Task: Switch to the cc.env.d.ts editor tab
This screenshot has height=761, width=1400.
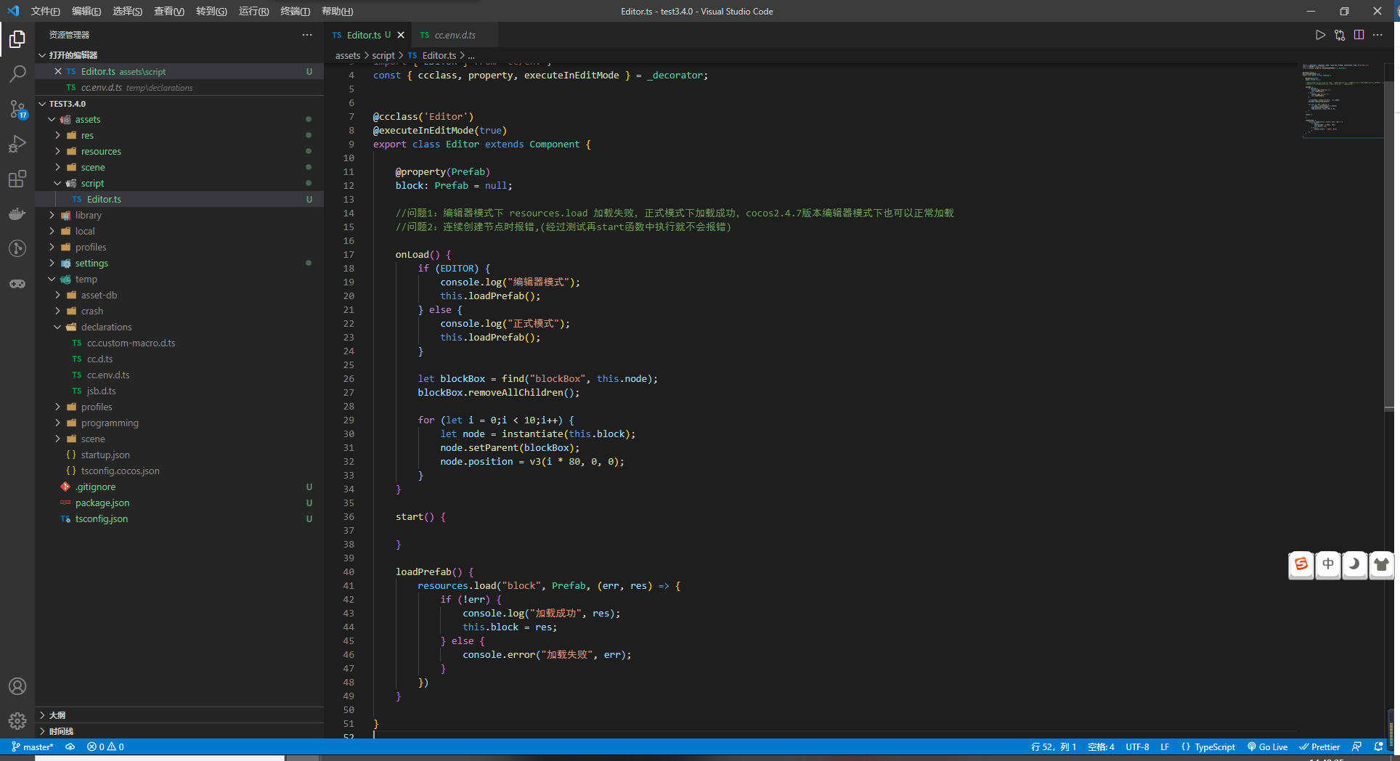Action: (455, 35)
